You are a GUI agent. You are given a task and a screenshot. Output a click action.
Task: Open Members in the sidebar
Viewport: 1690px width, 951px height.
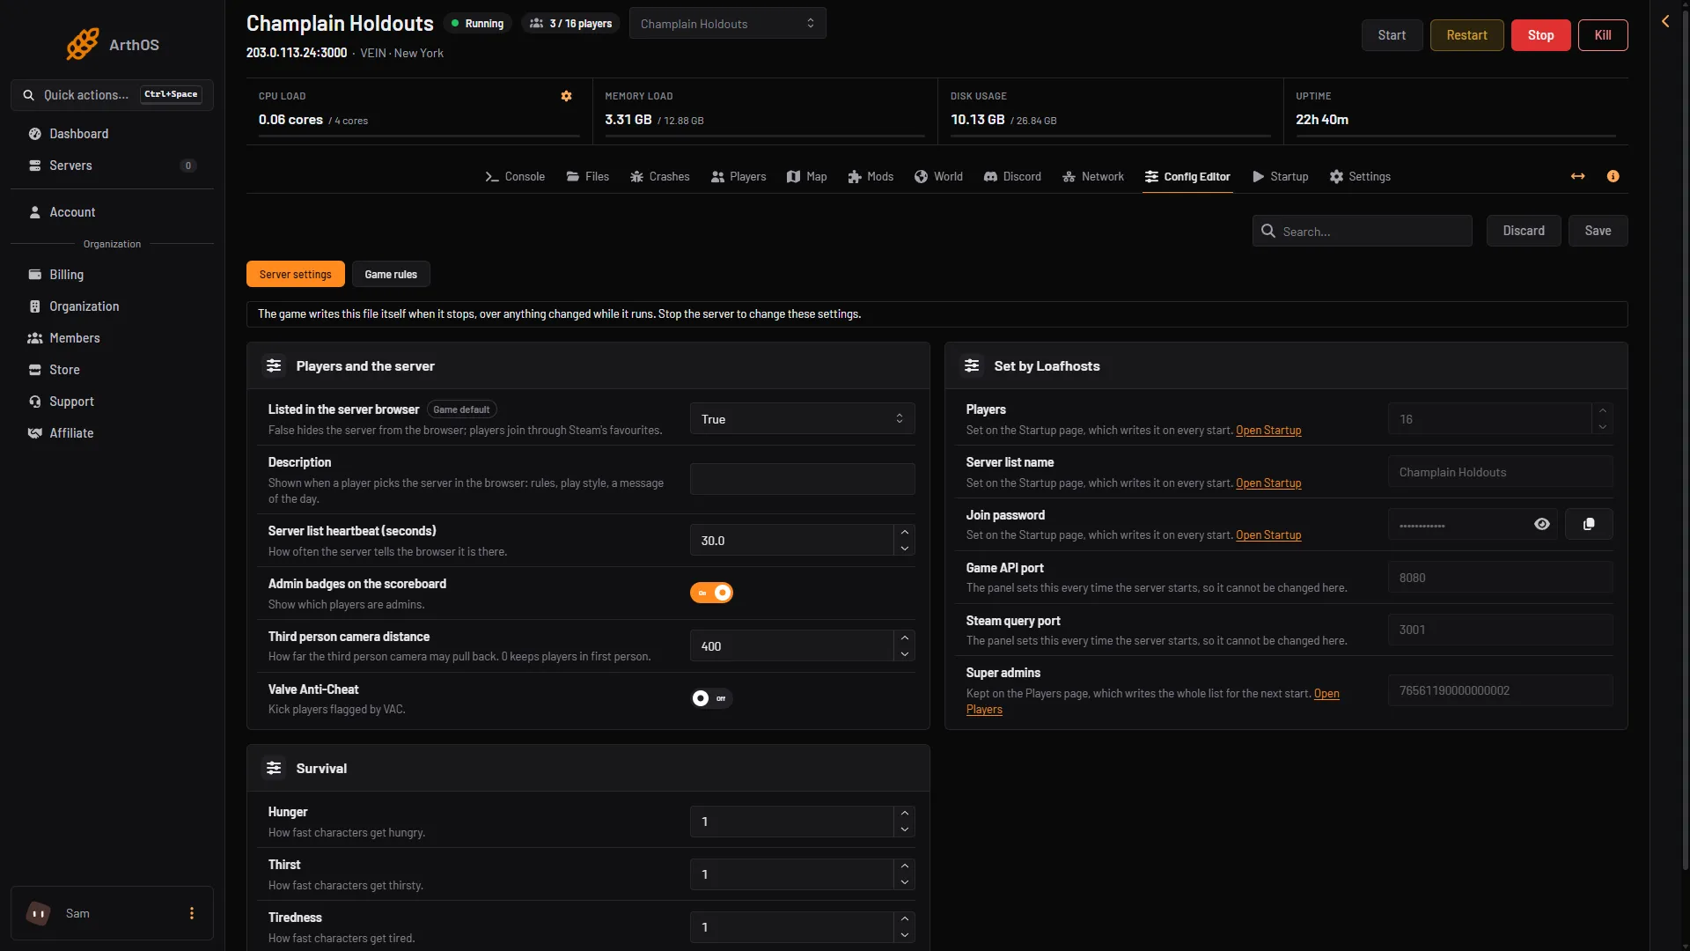112,338
